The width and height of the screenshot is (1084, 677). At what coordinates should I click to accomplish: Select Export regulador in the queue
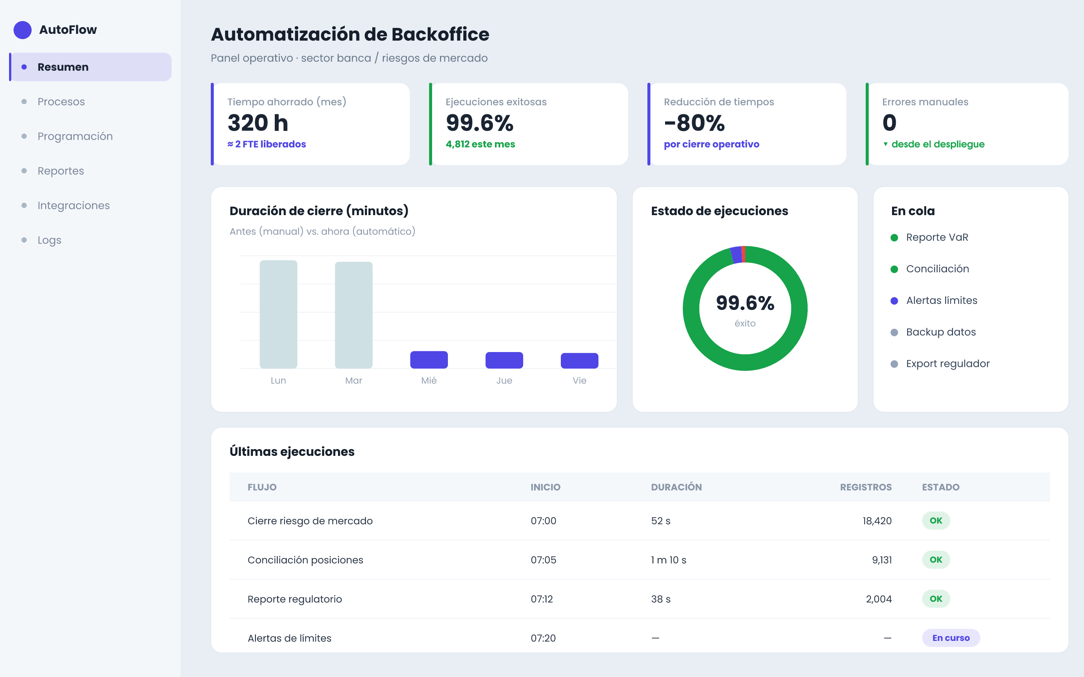click(x=948, y=364)
